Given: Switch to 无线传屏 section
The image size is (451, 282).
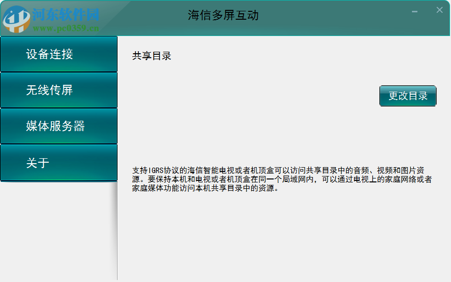Looking at the screenshot, I should point(59,90).
